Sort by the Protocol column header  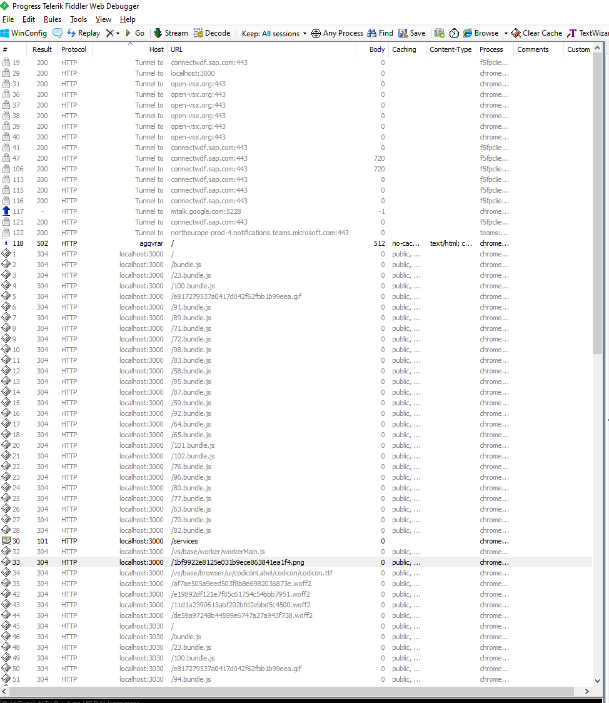tap(74, 49)
